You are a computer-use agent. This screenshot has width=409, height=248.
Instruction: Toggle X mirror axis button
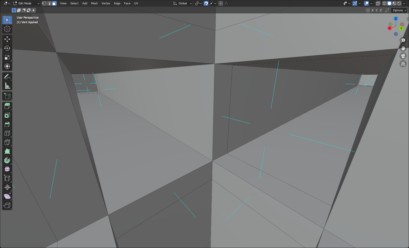[372, 10]
